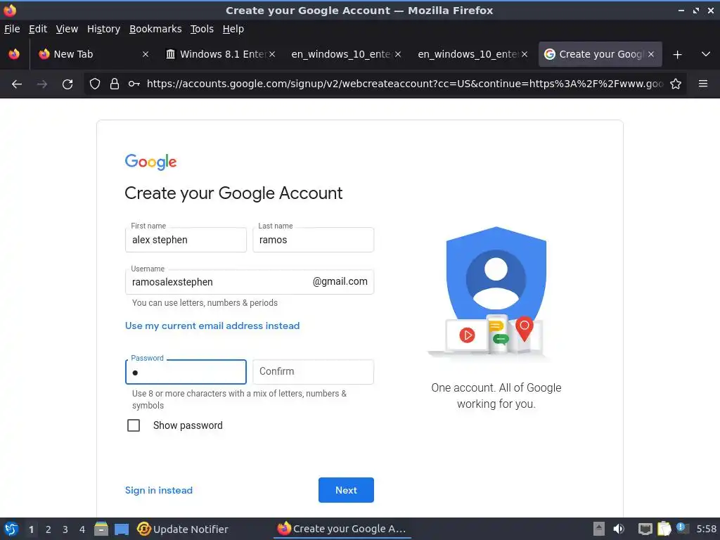Switch to the Windows 8.1 Enterprise tab
The width and height of the screenshot is (720, 540).
point(220,54)
